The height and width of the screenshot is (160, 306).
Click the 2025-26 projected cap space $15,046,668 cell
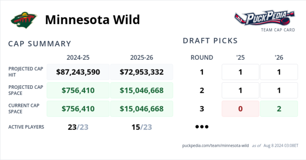pyautogui.click(x=142, y=91)
